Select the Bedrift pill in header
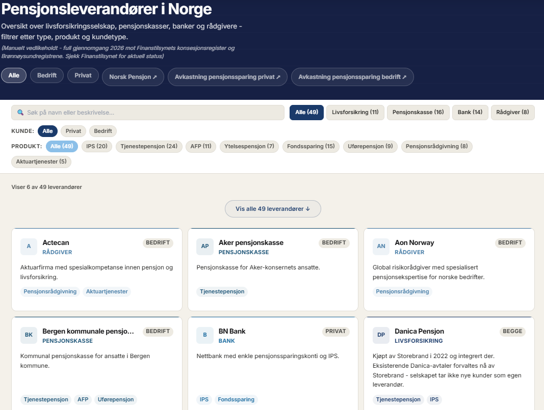 [47, 75]
